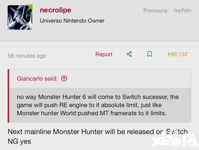Click the quote header bar right of the up-arrow

click(129, 79)
